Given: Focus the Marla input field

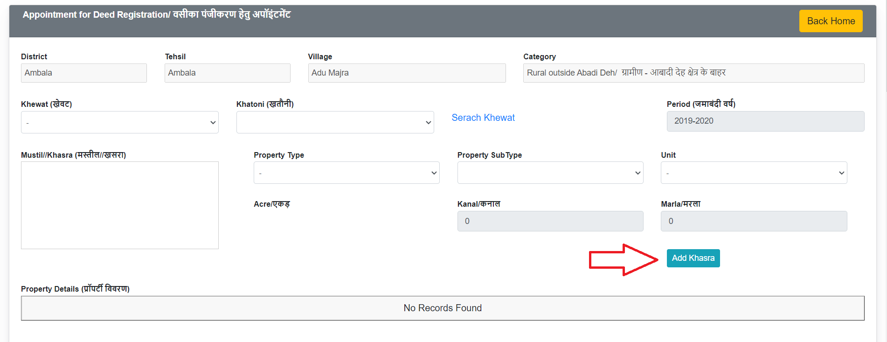Looking at the screenshot, I should pyautogui.click(x=754, y=221).
